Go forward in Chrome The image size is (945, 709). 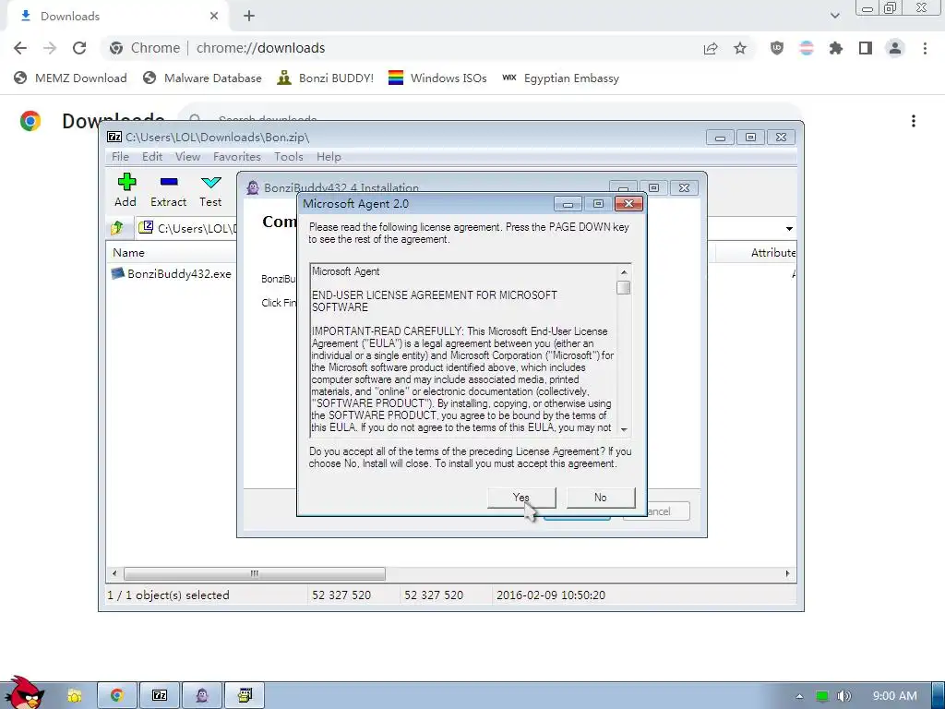pyautogui.click(x=50, y=48)
